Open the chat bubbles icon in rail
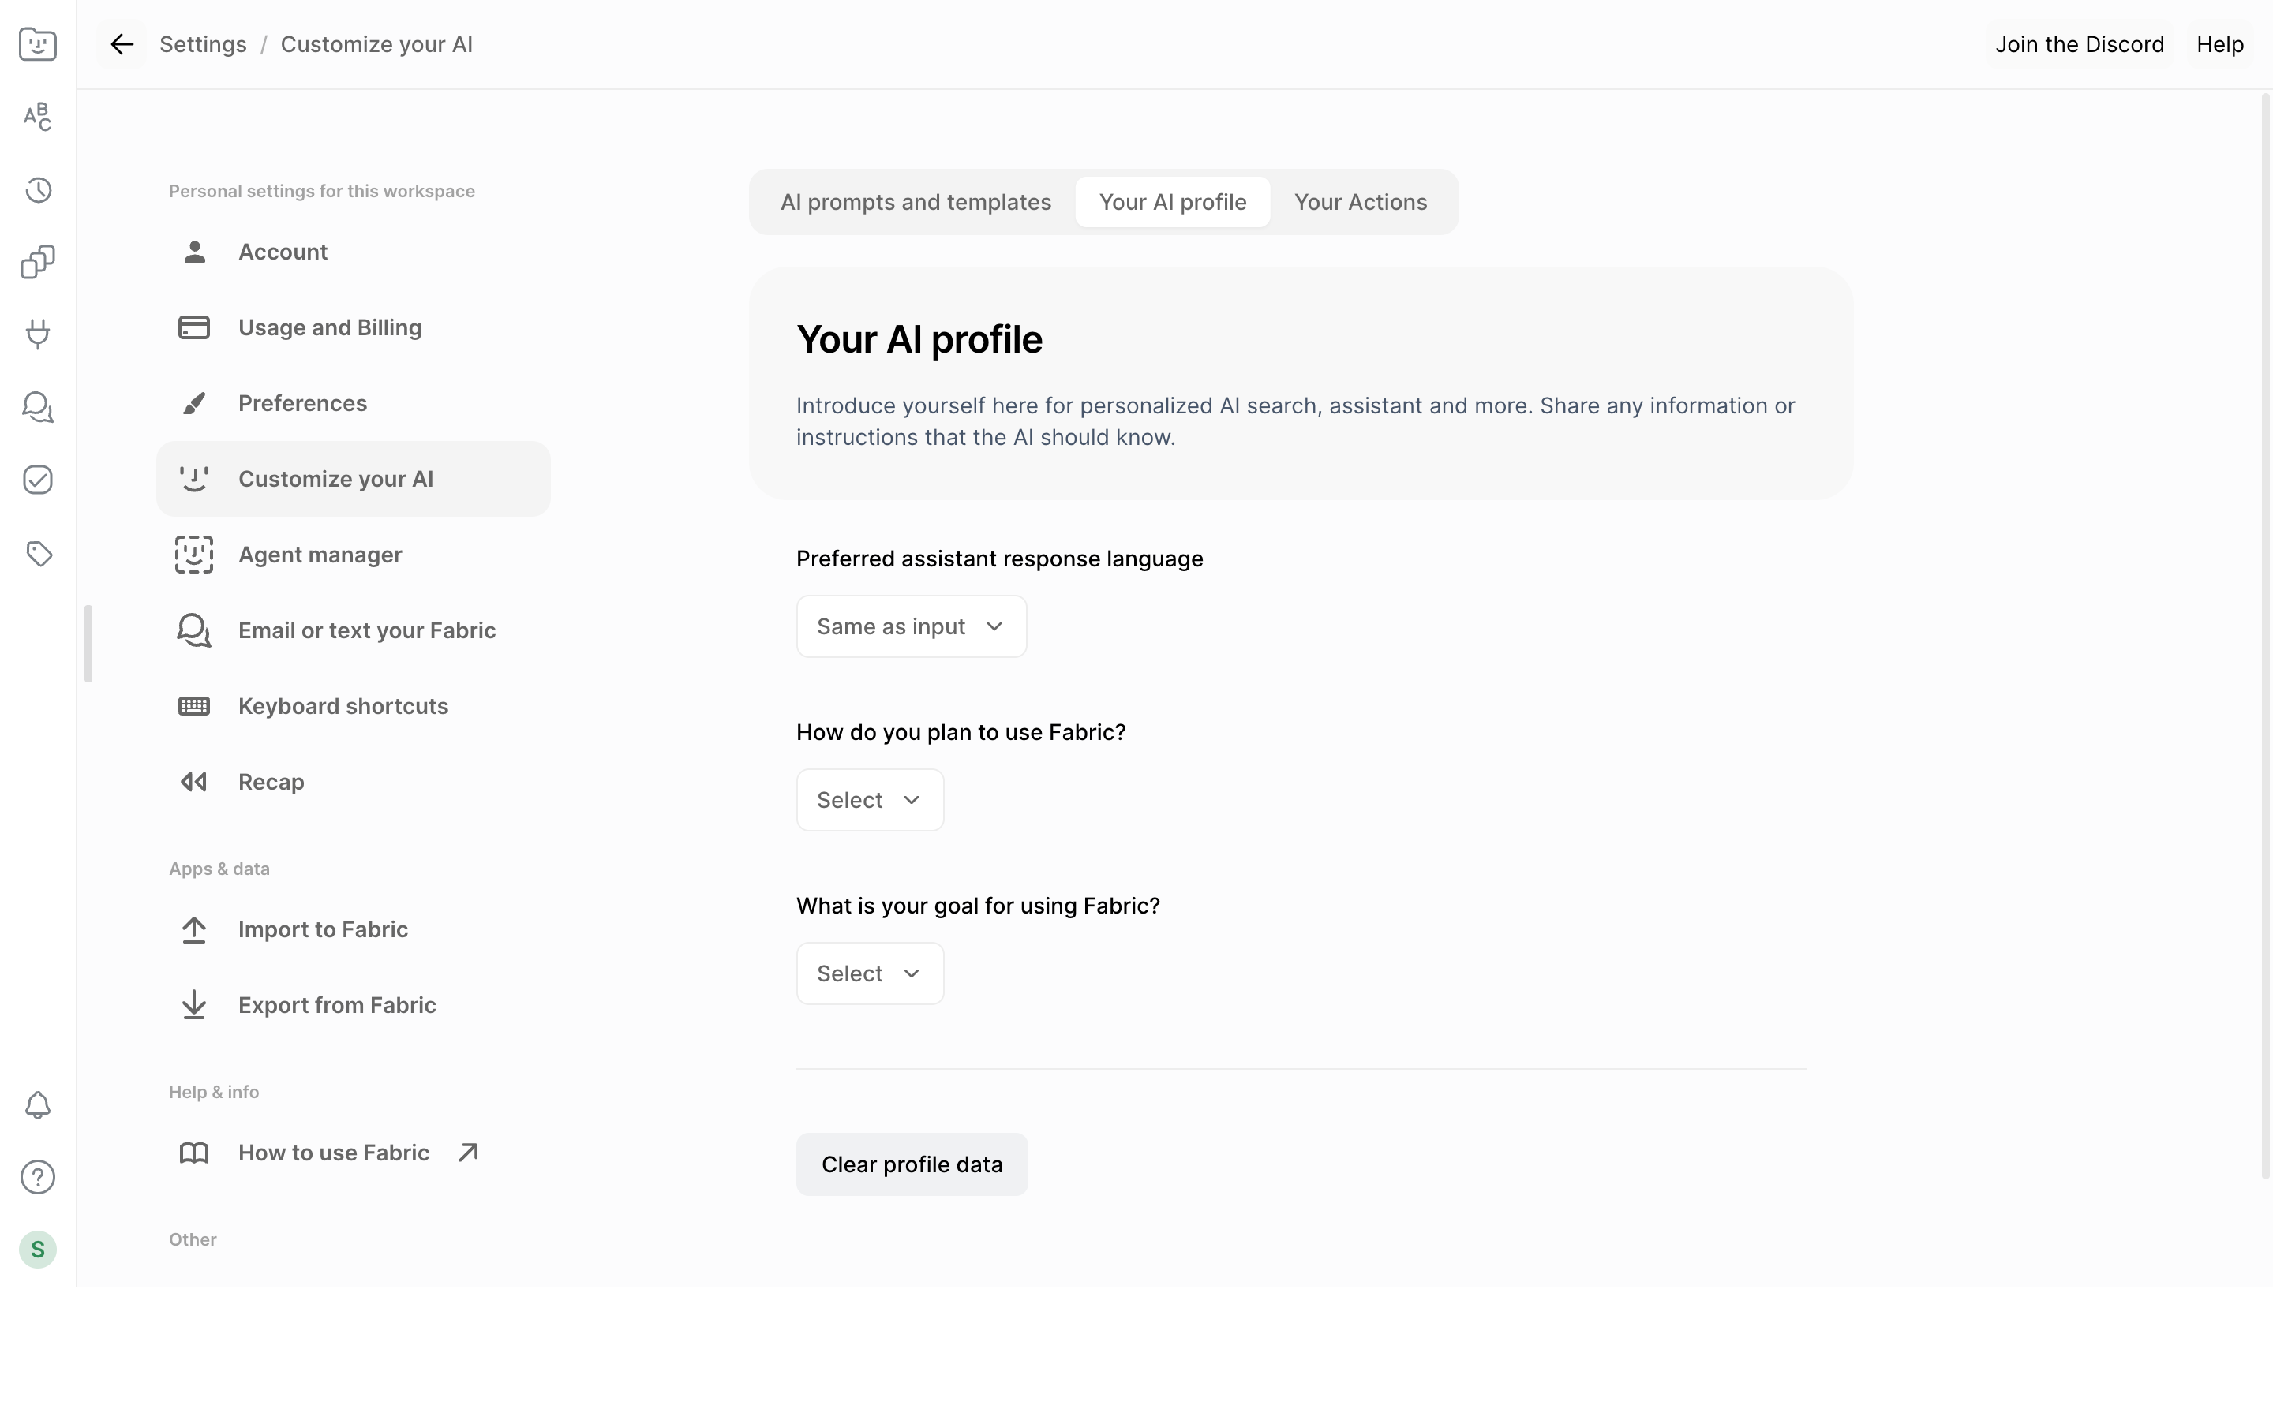 [38, 408]
